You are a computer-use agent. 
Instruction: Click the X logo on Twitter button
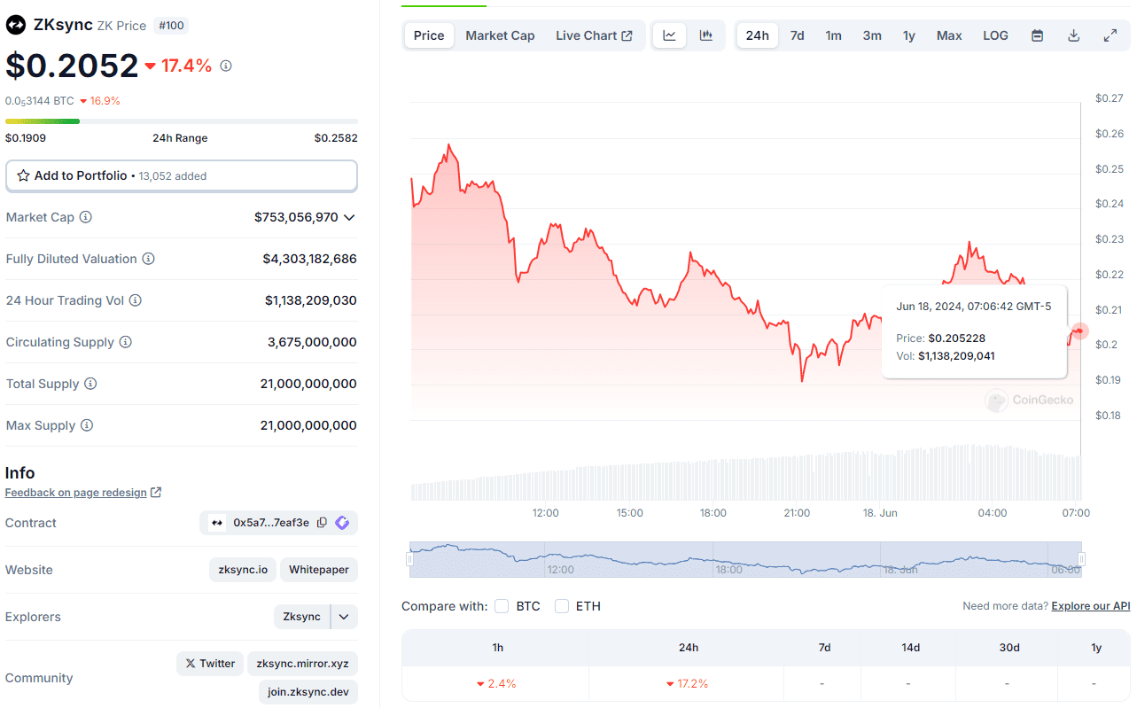coord(191,664)
